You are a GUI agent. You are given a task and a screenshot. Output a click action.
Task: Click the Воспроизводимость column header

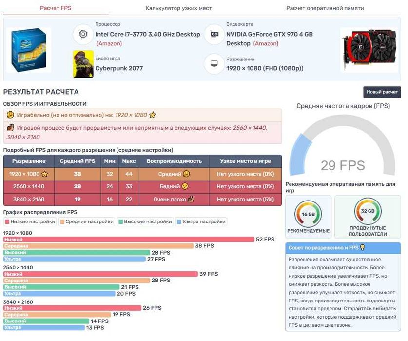(174, 161)
